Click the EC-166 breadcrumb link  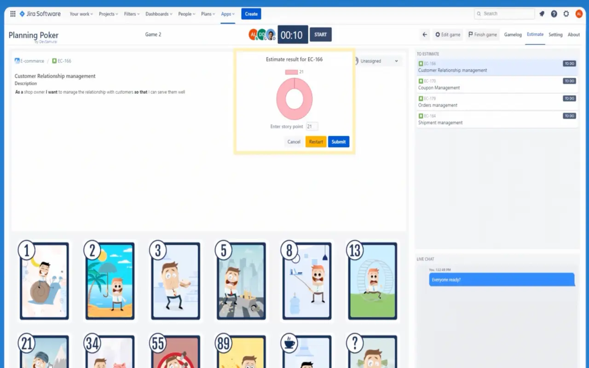point(64,61)
